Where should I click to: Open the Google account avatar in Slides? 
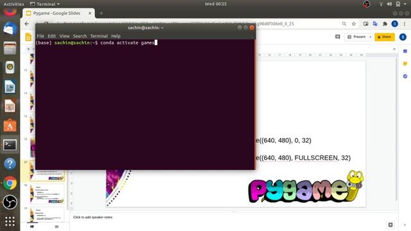coord(403,37)
